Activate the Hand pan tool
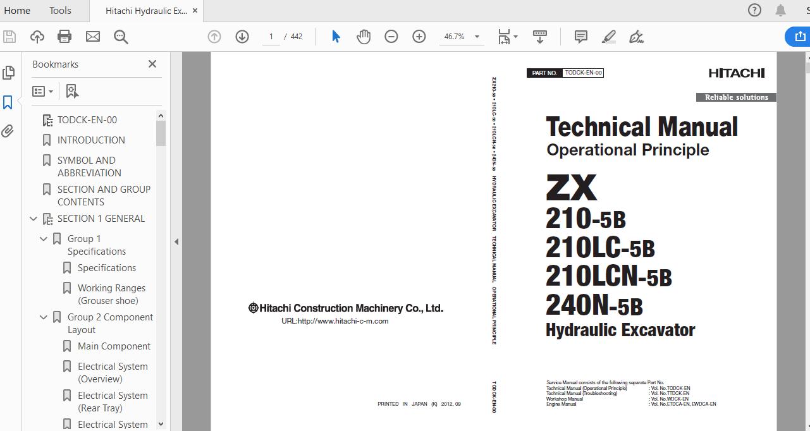Image resolution: width=810 pixels, height=431 pixels. coord(364,37)
